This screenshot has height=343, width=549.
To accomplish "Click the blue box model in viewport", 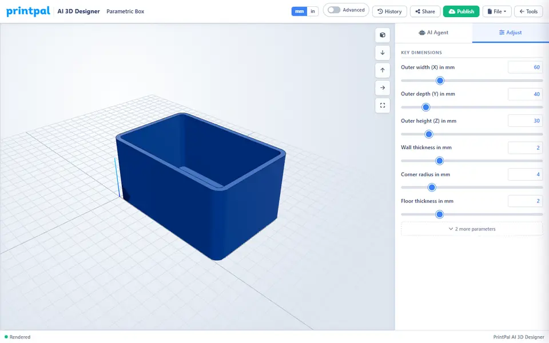I will [201, 185].
